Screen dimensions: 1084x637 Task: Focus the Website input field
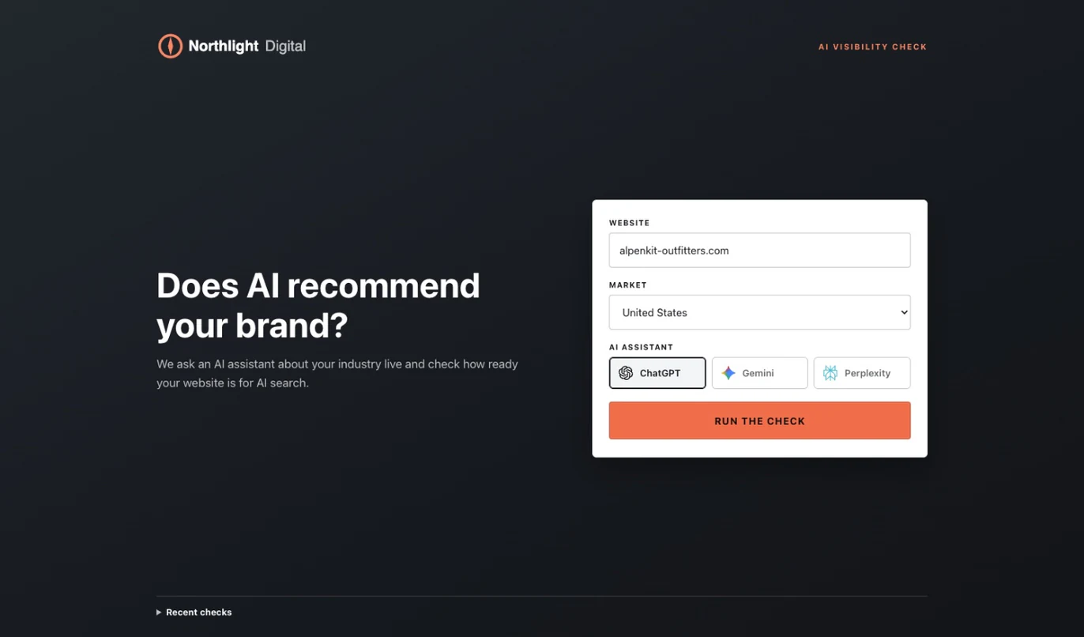coord(759,251)
